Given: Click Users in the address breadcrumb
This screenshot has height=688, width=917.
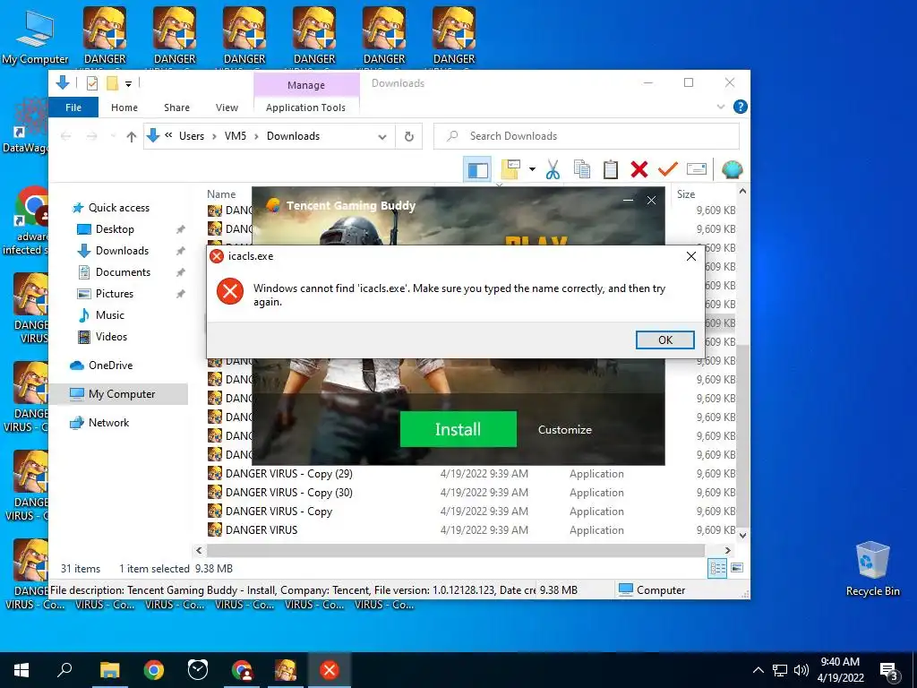Looking at the screenshot, I should click(192, 136).
